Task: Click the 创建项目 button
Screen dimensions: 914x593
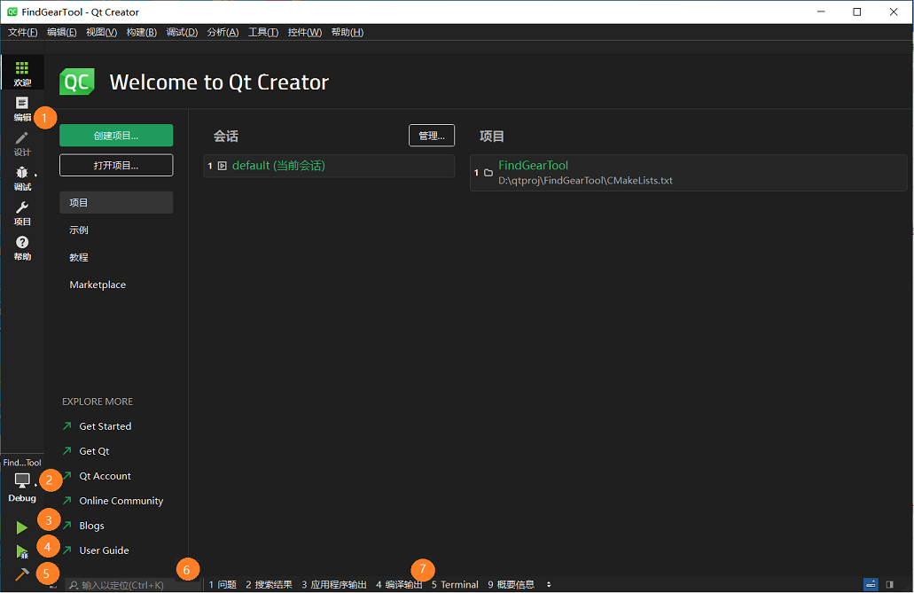Action: 116,135
